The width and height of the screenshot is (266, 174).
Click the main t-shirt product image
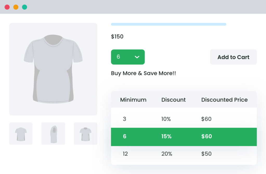(53, 69)
